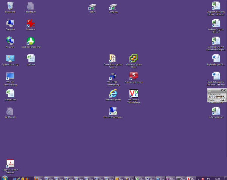Viewport: 227px width, 180px height.
Task: Show hidden icons in system tray
Action: [x=199, y=179]
